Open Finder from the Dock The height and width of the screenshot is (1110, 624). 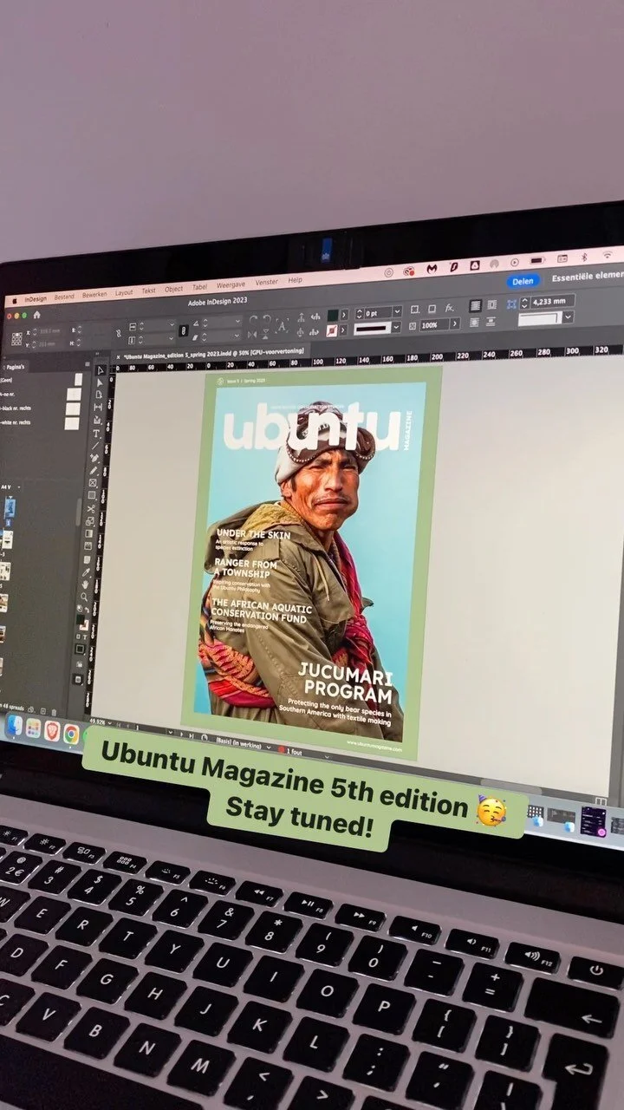14,725
